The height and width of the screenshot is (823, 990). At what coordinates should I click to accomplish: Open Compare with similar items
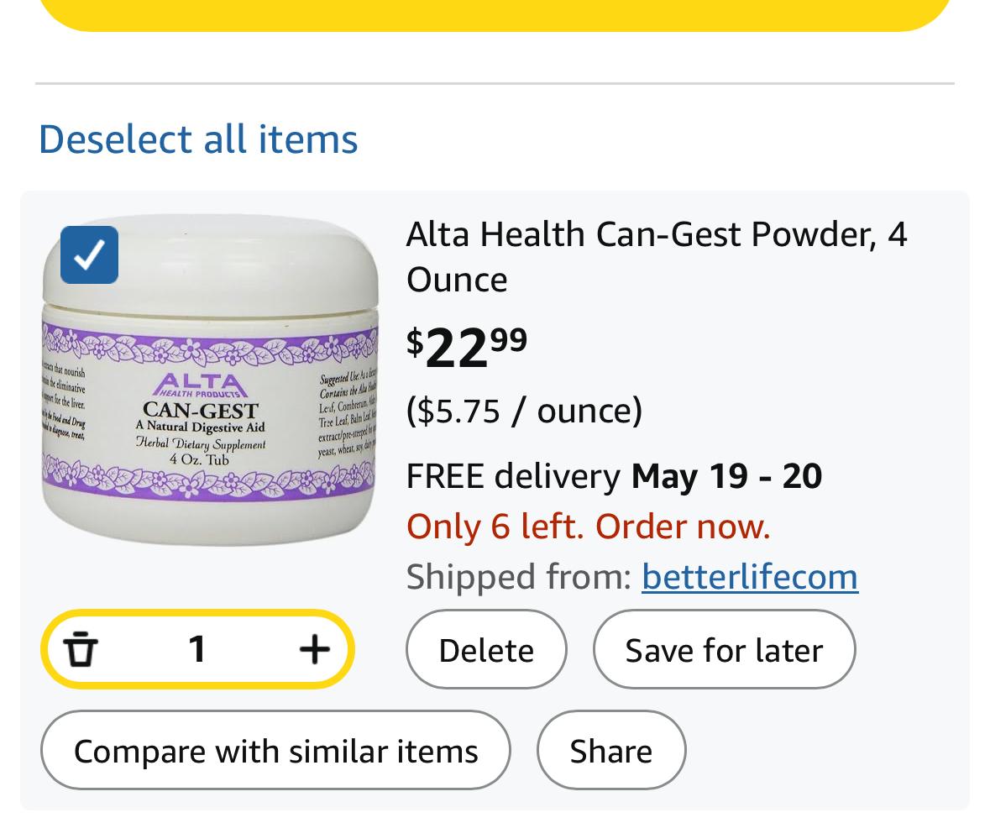275,751
